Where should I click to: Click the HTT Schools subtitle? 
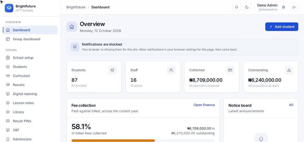[24, 10]
